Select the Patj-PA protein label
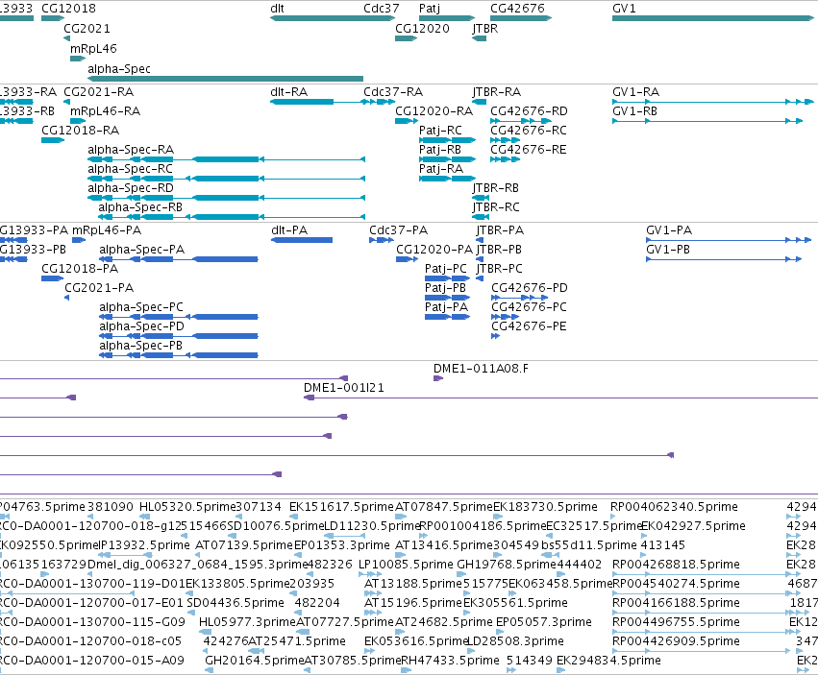This screenshot has height=675, width=818. pos(447,307)
